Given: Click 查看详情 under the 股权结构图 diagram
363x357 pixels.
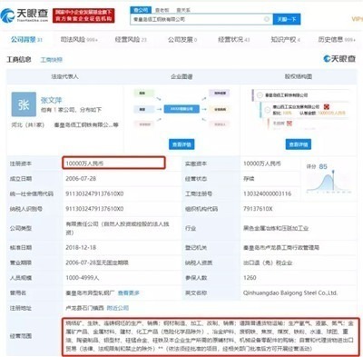Looking at the screenshot, I should click(x=299, y=144).
